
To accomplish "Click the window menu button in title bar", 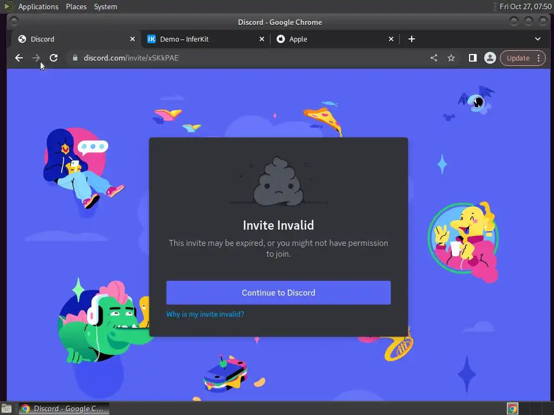I will [14, 22].
